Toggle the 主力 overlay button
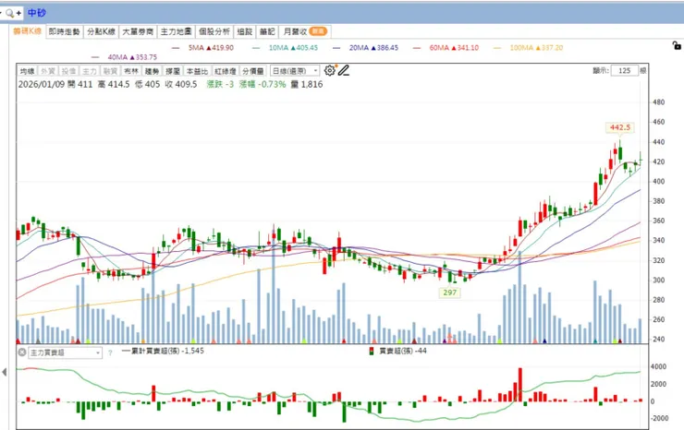Image resolution: width=684 pixels, height=430 pixels. tap(90, 71)
